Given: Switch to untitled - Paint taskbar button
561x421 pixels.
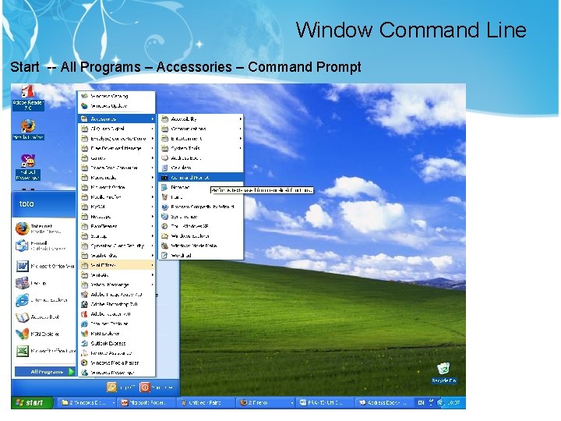Looking at the screenshot, I should point(205,403).
